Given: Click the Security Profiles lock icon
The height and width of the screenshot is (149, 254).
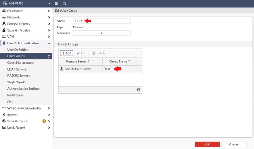Looking at the screenshot, I should click(x=4, y=30).
